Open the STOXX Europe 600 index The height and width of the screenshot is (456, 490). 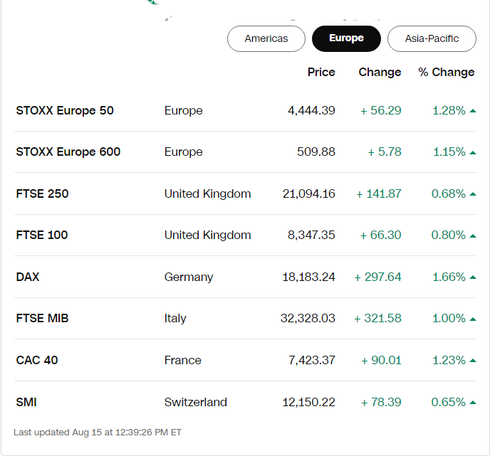[x=68, y=152]
